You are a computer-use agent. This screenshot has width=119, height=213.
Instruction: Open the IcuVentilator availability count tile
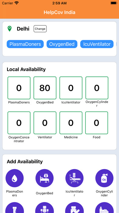point(71,88)
